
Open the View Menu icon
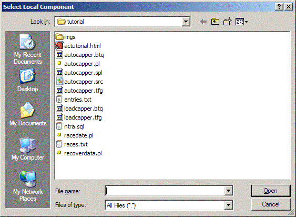click(x=241, y=22)
